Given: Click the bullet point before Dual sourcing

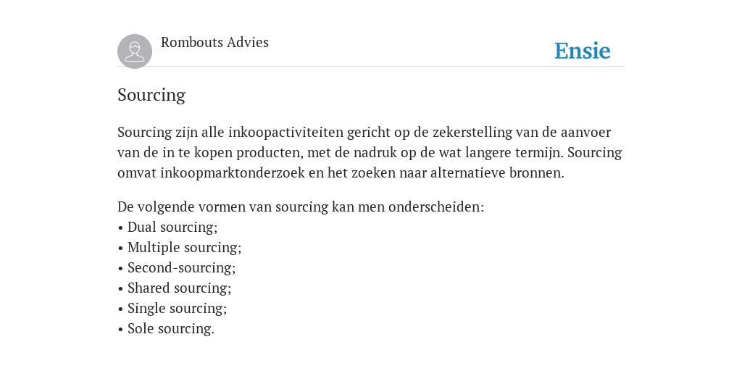Looking at the screenshot, I should pos(120,228).
